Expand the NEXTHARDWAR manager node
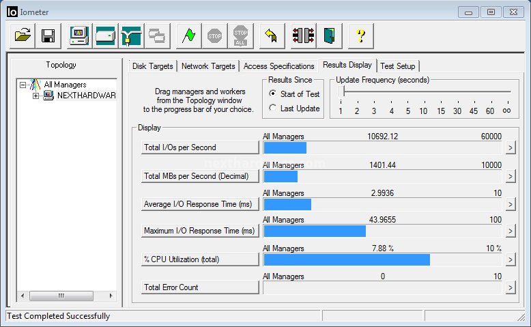 [x=35, y=96]
